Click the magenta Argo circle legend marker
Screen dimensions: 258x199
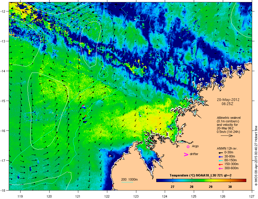coord(188,147)
